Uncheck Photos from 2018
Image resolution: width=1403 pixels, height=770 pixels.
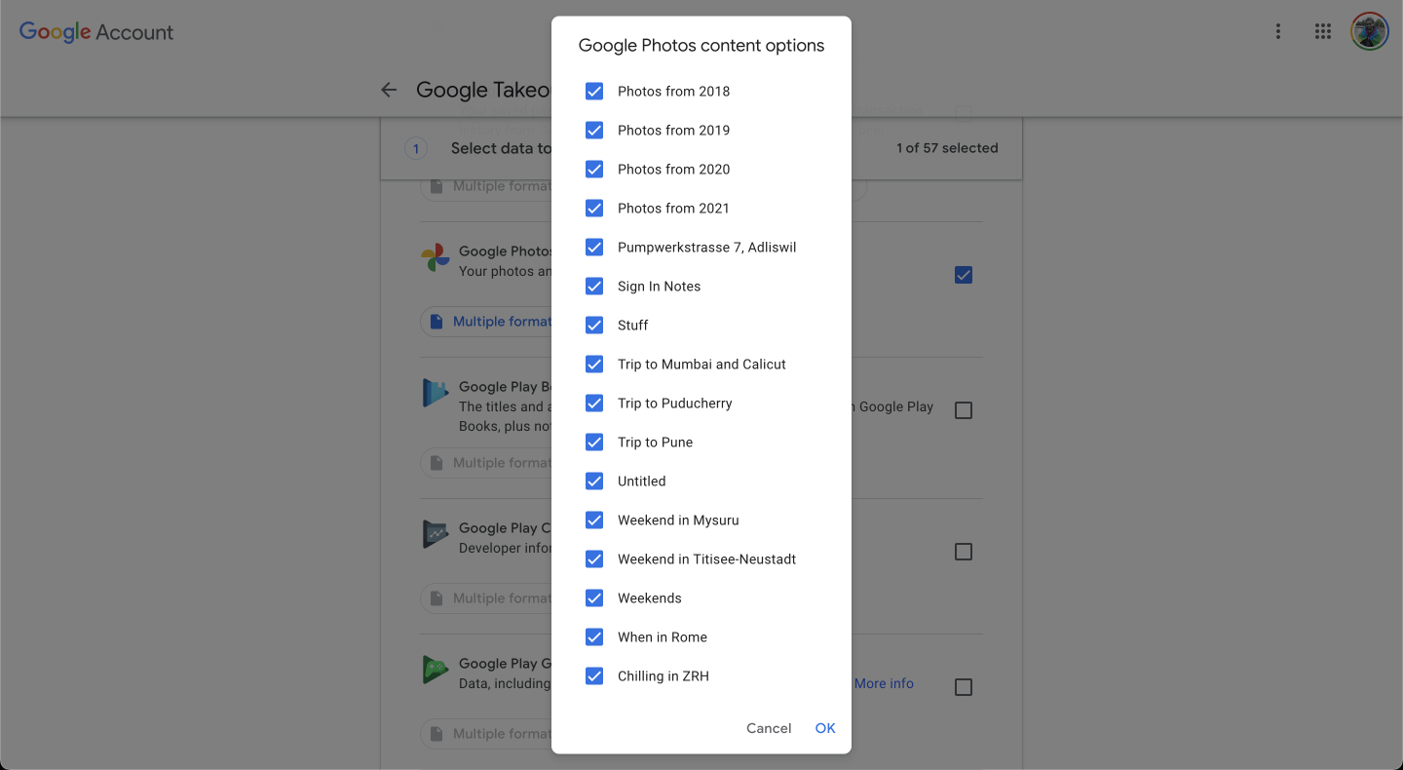pos(594,91)
